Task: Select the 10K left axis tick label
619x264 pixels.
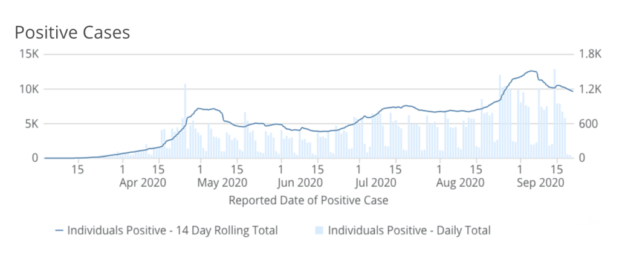Action: point(28,89)
